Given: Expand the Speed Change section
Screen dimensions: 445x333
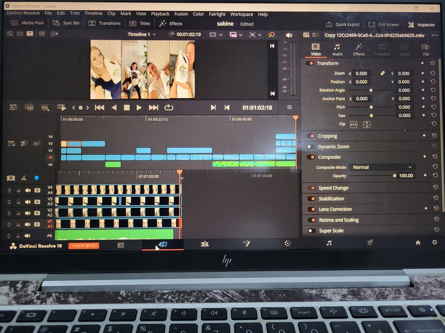Looking at the screenshot, I should (333, 188).
